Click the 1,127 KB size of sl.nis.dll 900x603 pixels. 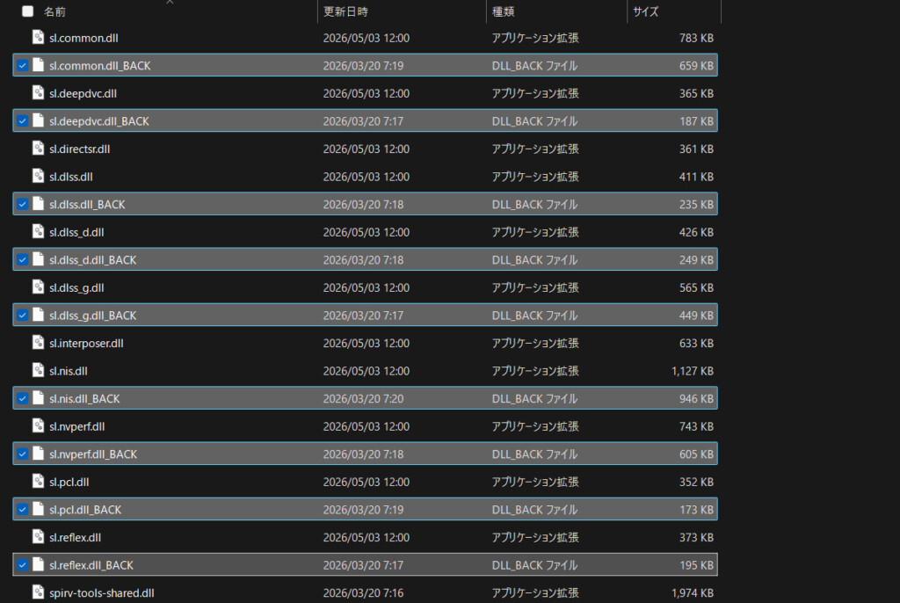coord(693,371)
